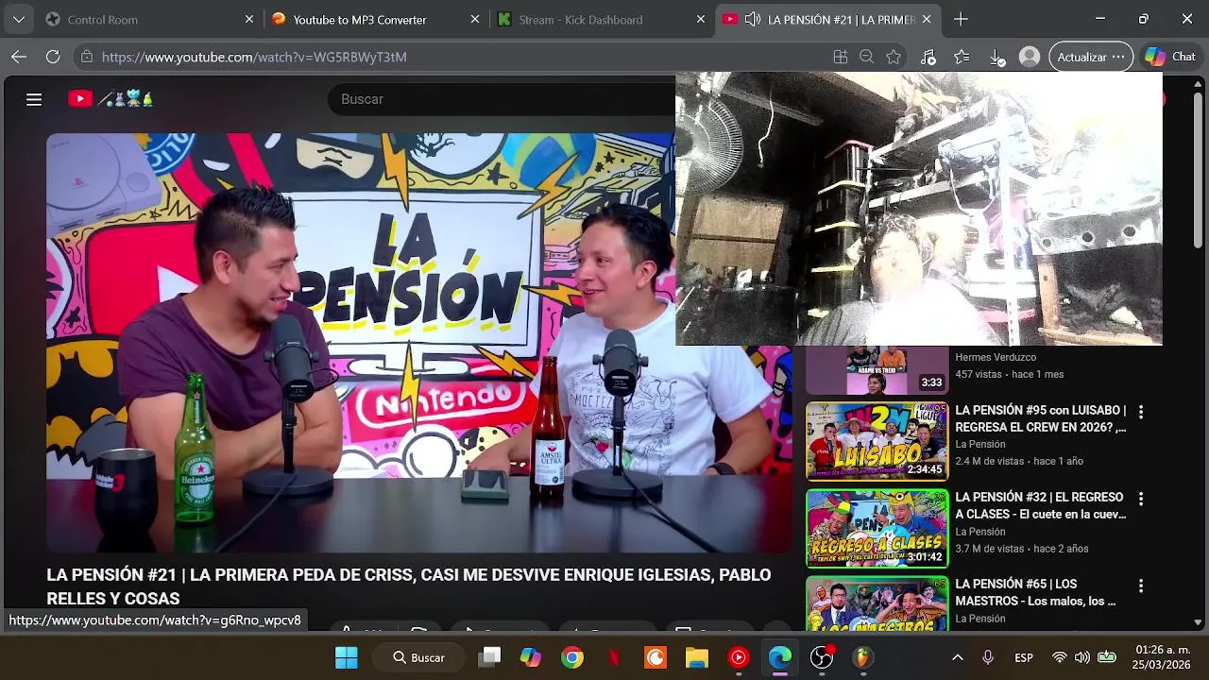Open LA PENSIÓN #95 con LUISABO title

(1041, 418)
